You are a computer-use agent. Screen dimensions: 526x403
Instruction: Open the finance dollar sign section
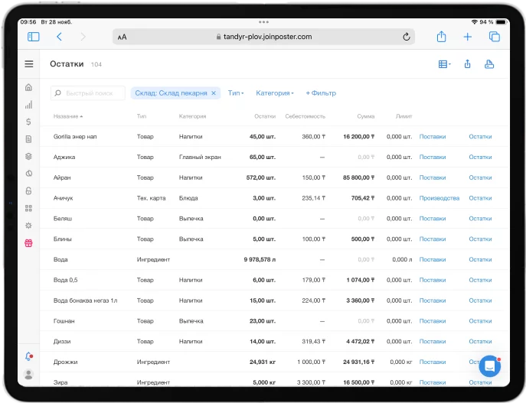click(29, 122)
